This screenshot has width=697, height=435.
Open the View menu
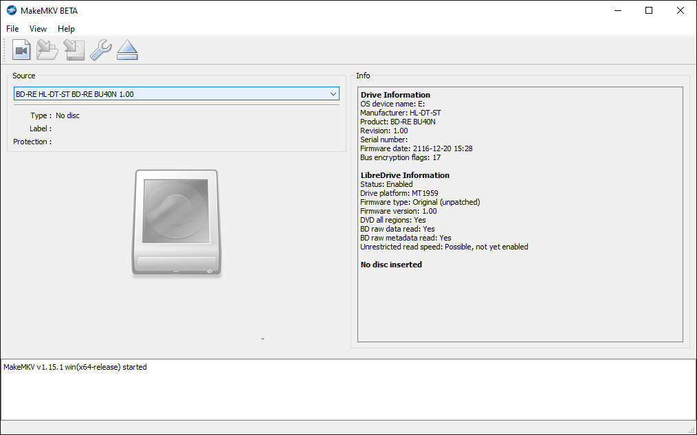[38, 28]
